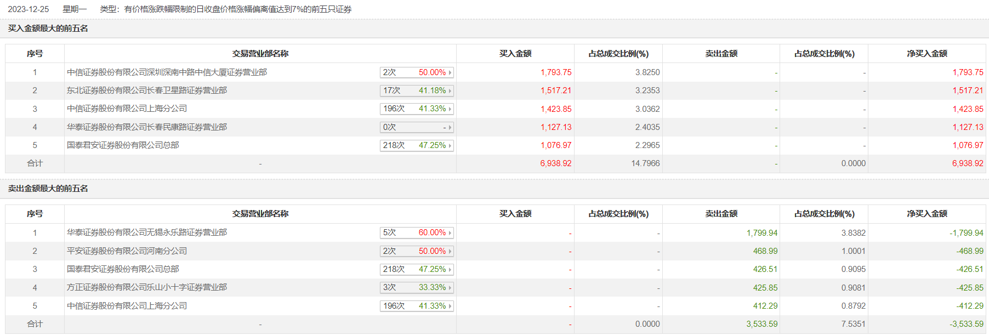Expand the 17次 41.18% box
This screenshot has width=989, height=335.
[417, 90]
